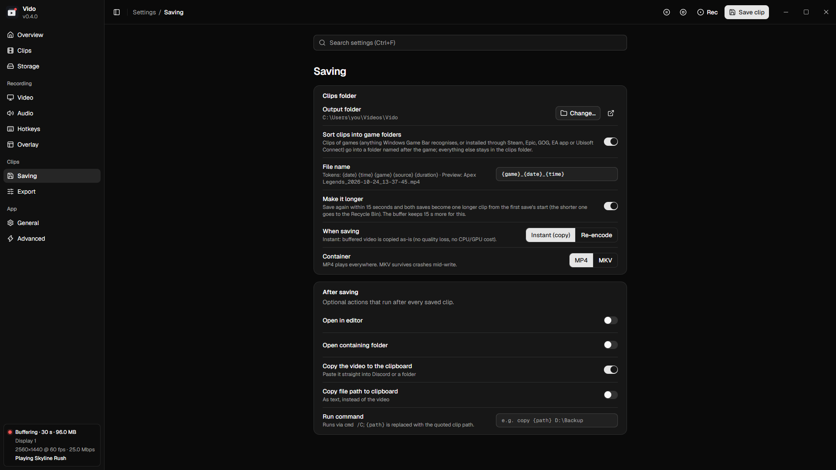Edit the File name pattern field
Viewport: 836px width, 470px height.
pyautogui.click(x=556, y=174)
